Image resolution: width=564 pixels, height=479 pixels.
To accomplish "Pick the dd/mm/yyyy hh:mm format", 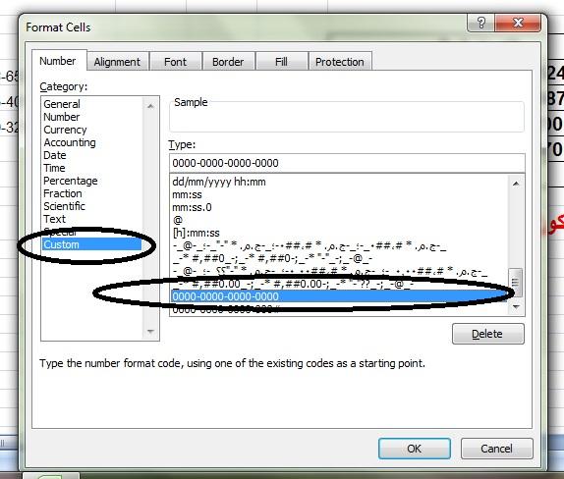I will point(219,182).
